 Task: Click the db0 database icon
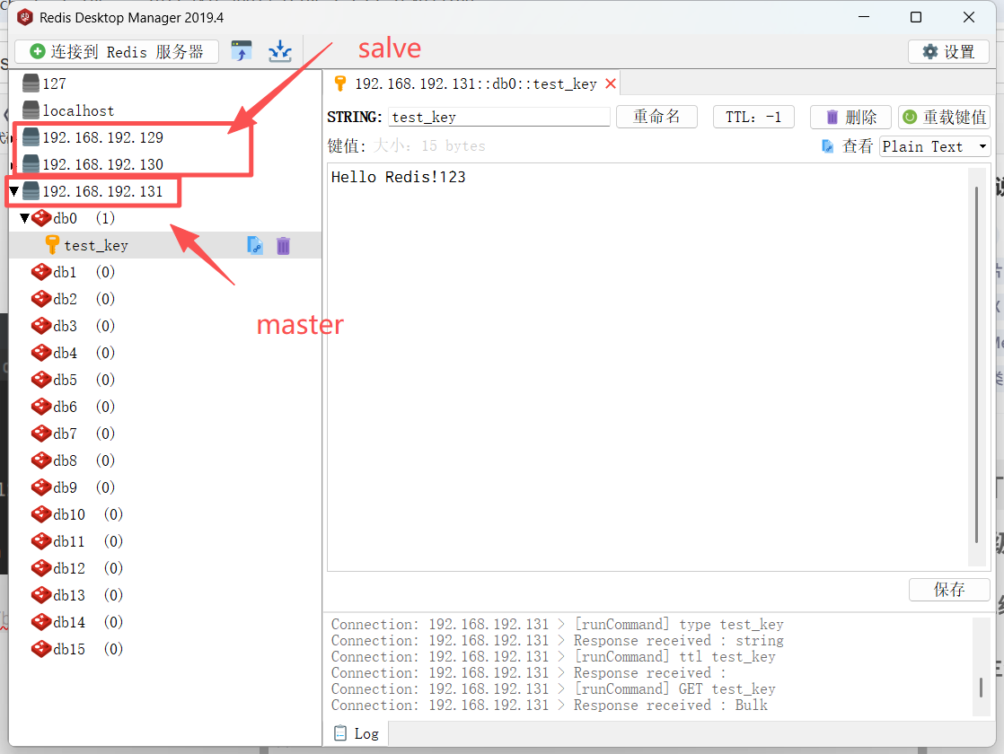[x=41, y=218]
